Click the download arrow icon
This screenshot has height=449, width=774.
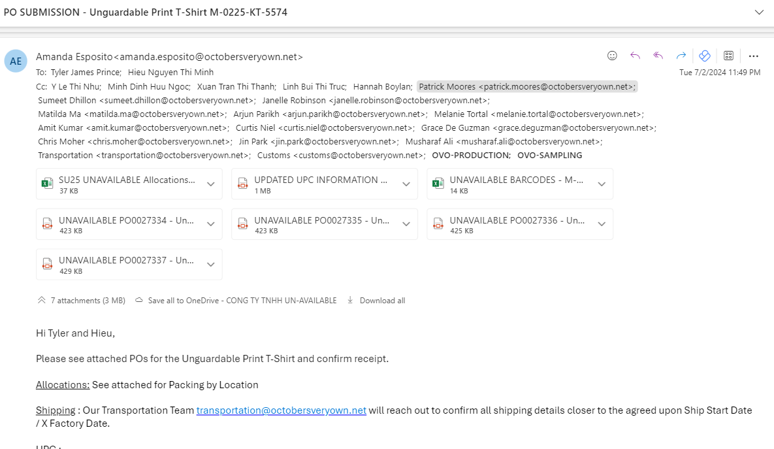pos(350,300)
